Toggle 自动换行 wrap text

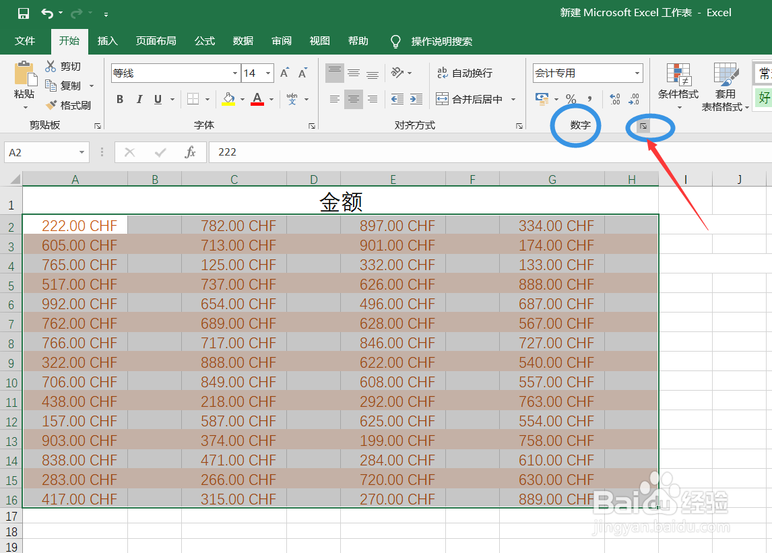[465, 73]
